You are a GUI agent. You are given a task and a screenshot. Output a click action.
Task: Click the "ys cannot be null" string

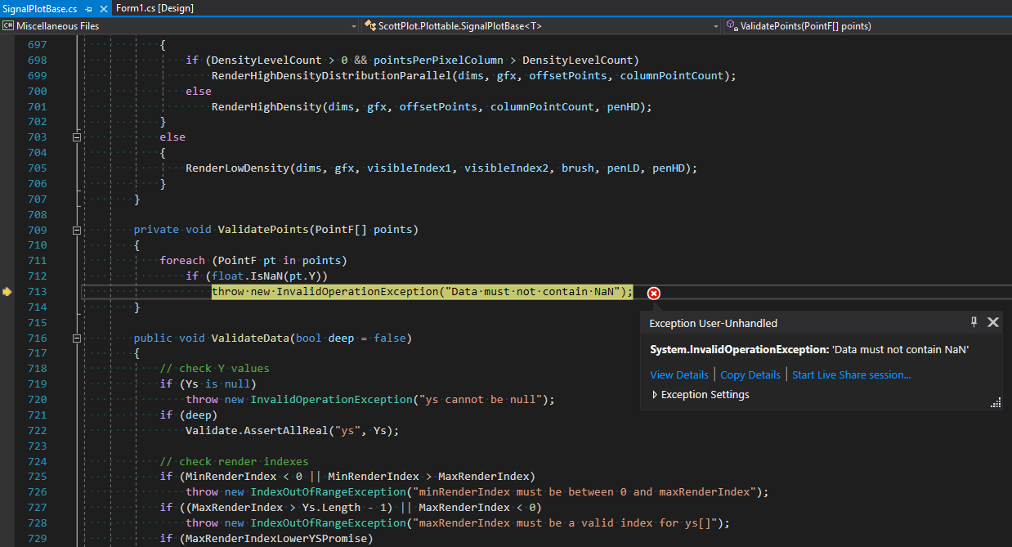tap(482, 400)
